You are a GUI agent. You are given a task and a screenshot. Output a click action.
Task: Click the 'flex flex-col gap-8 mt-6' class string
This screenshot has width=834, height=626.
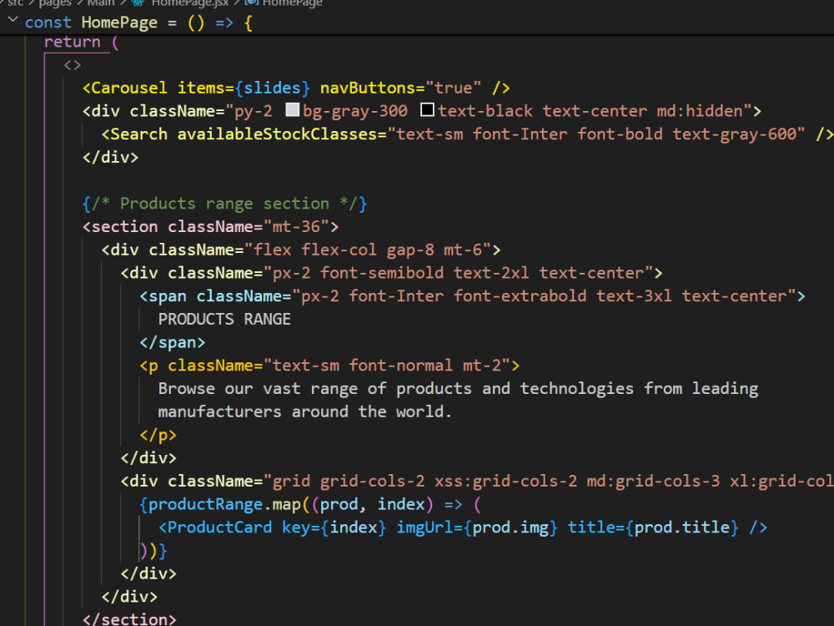pyautogui.click(x=368, y=250)
